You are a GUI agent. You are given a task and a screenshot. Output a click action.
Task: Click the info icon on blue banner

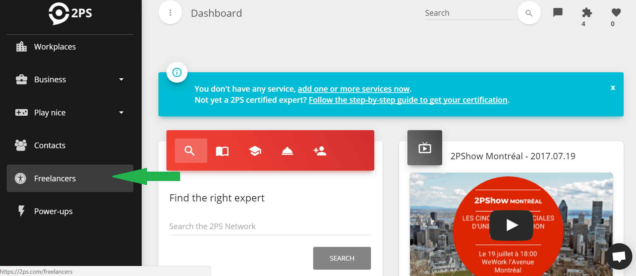click(x=177, y=72)
